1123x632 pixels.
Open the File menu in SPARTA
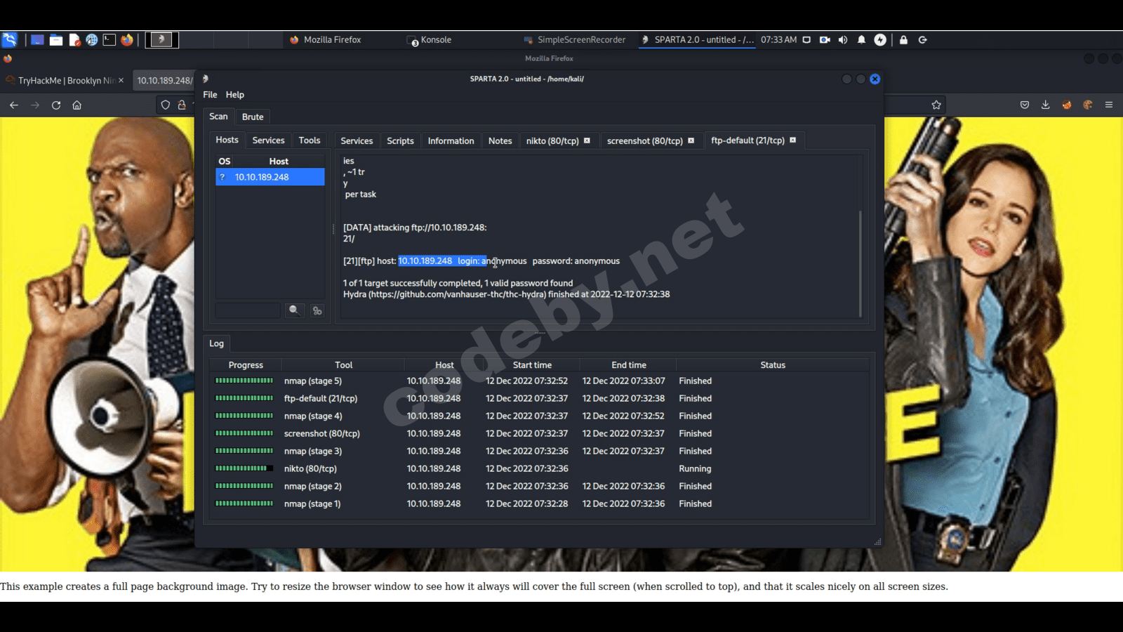tap(210, 95)
